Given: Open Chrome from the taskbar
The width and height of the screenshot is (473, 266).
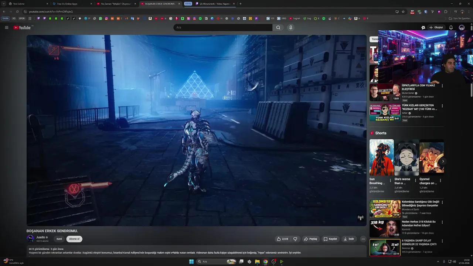Looking at the screenshot, I should point(265,262).
